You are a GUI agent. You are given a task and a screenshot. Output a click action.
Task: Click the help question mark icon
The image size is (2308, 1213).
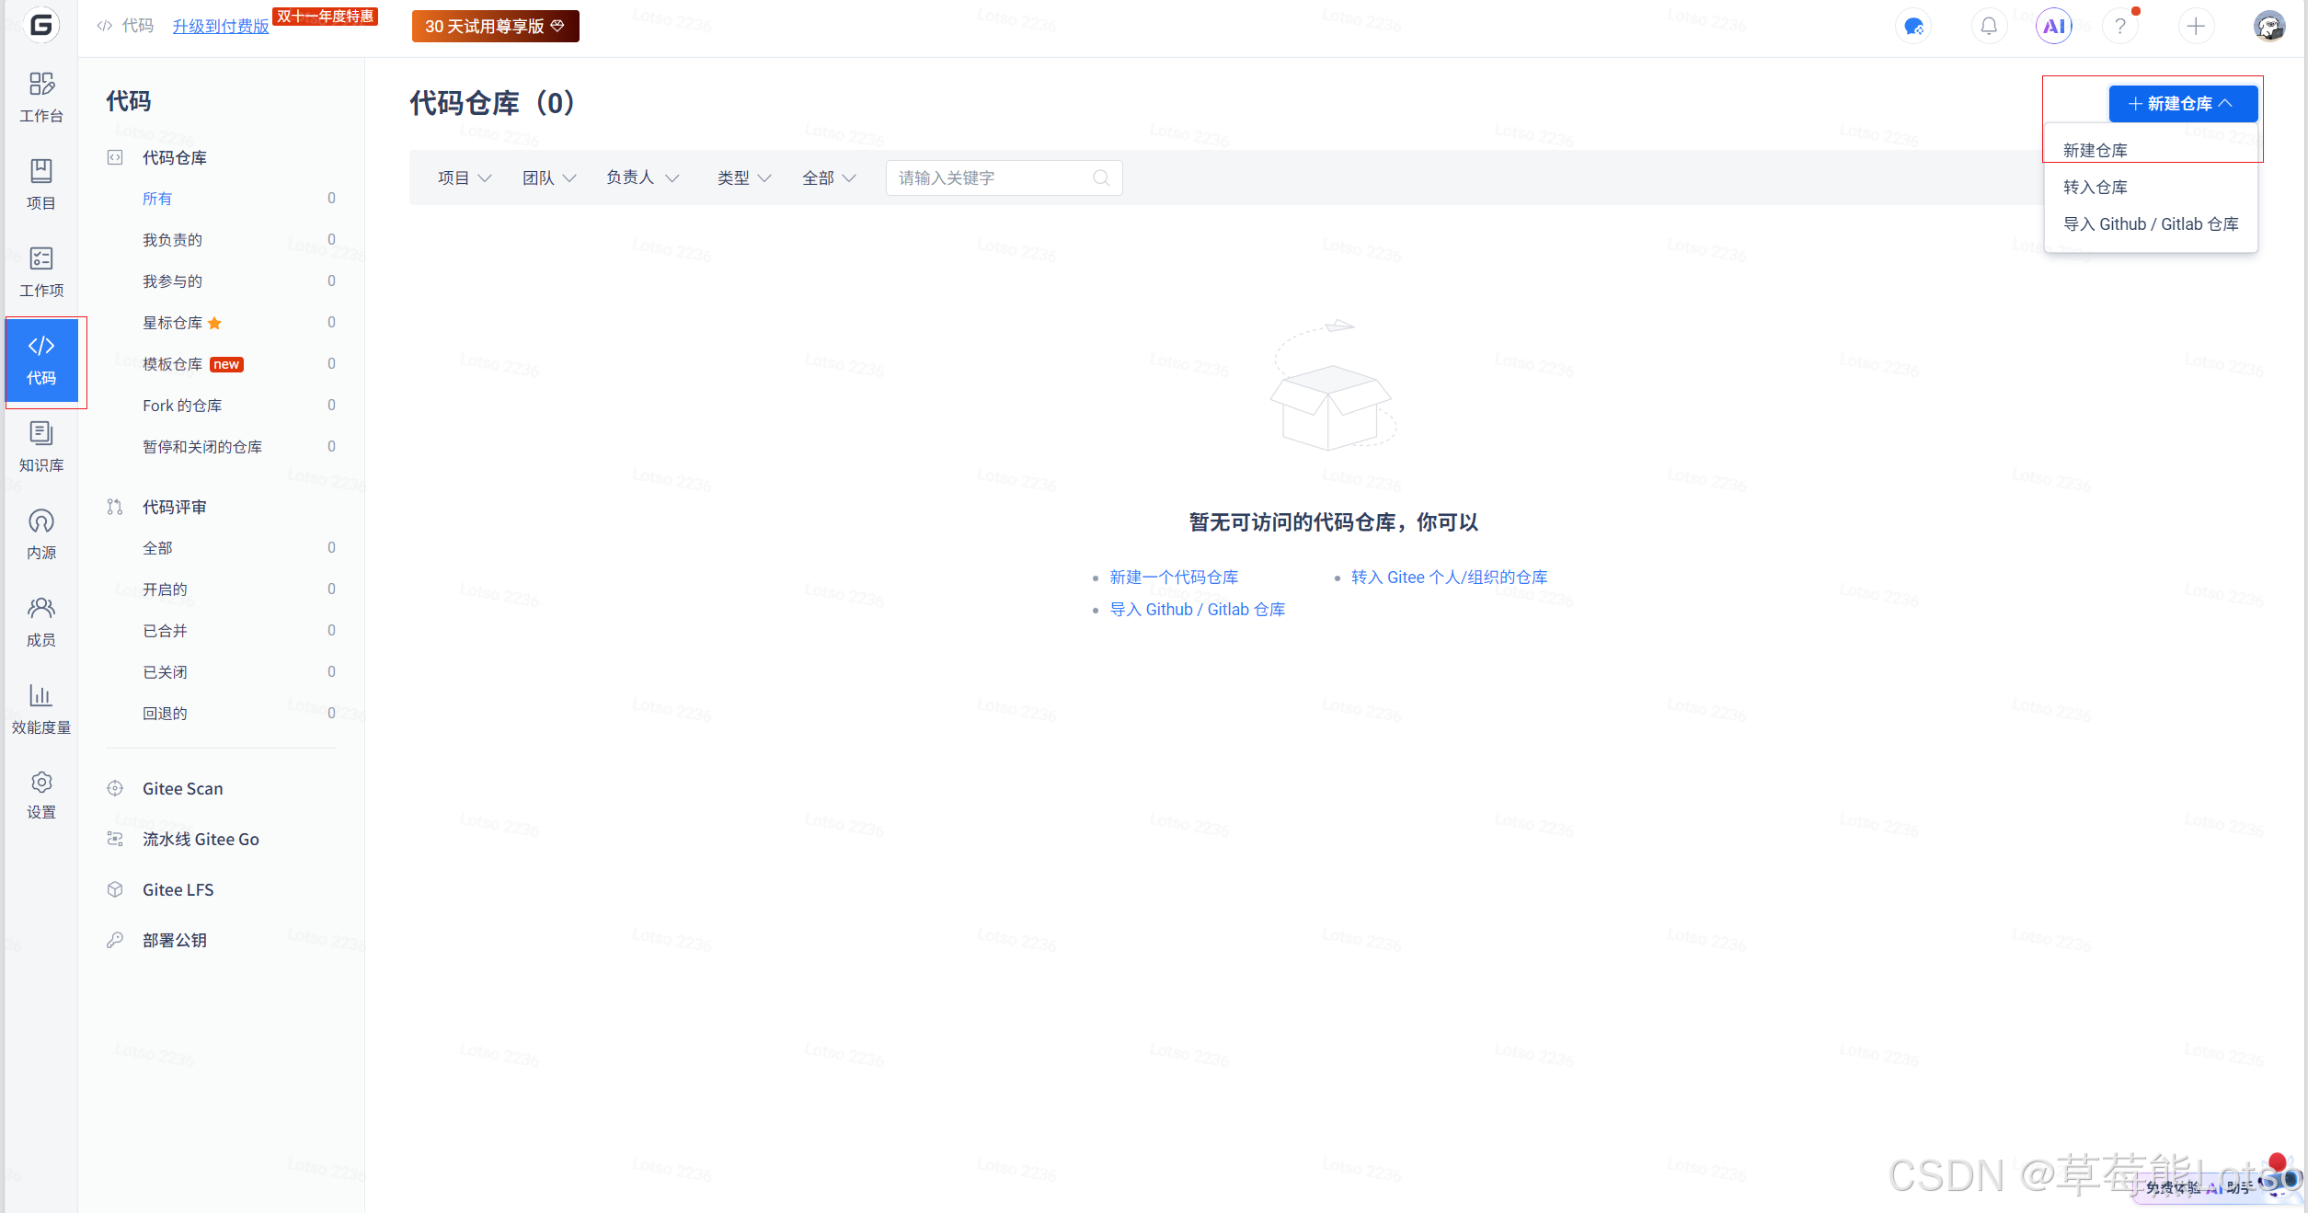point(2120,27)
